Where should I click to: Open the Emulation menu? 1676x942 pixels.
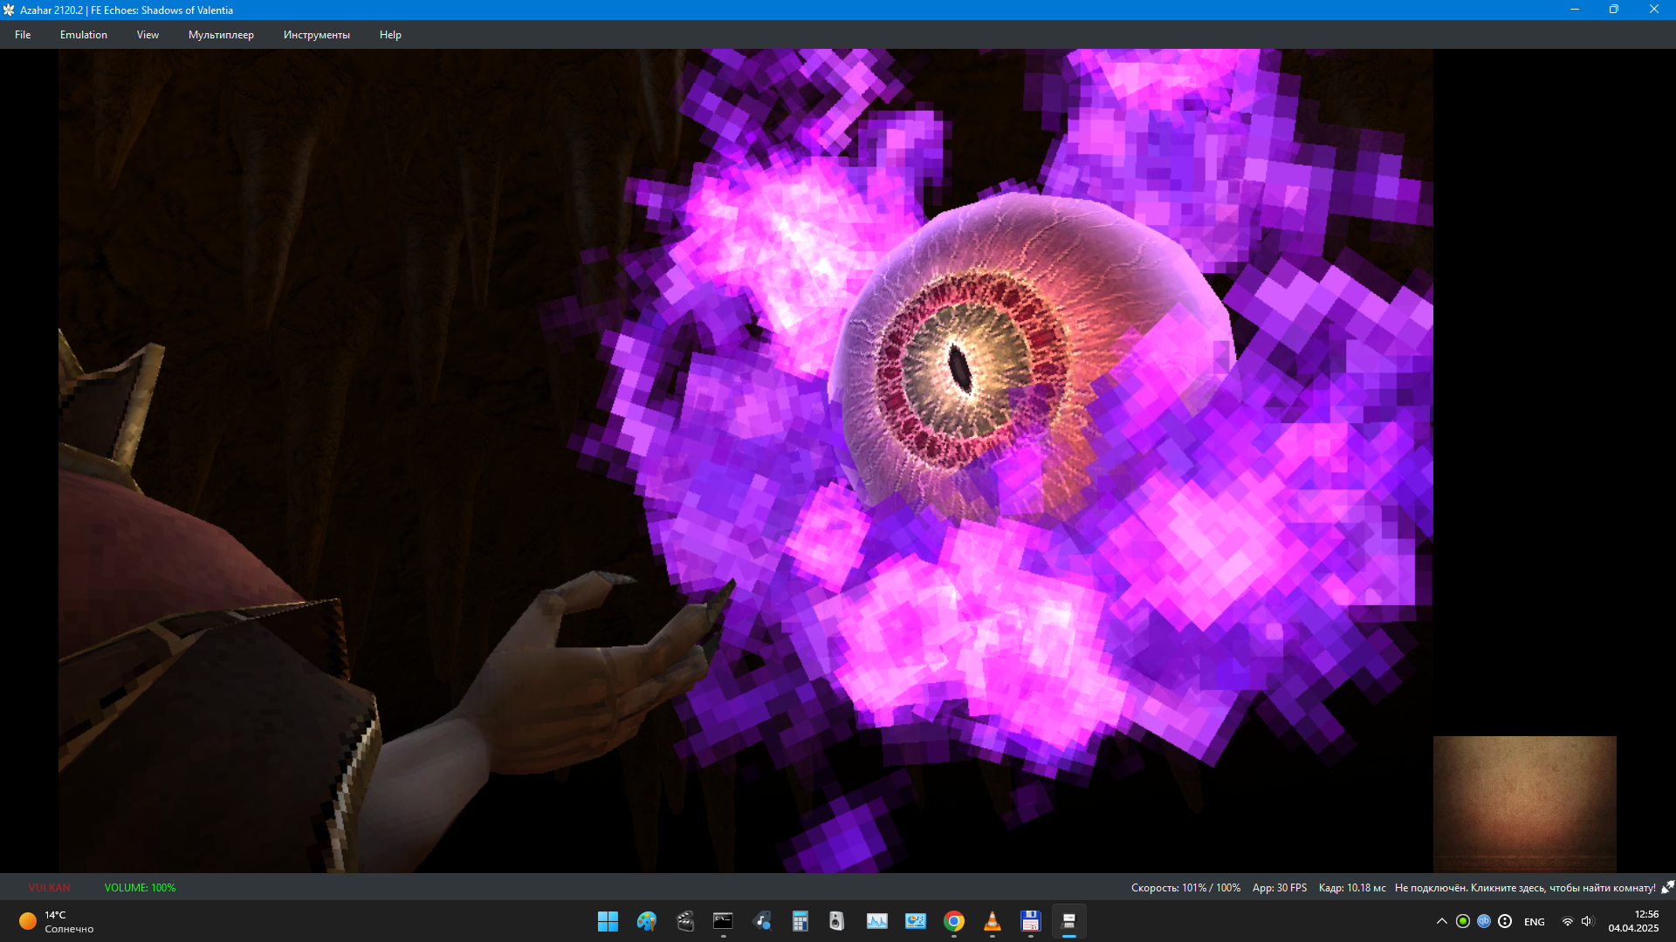(x=84, y=35)
